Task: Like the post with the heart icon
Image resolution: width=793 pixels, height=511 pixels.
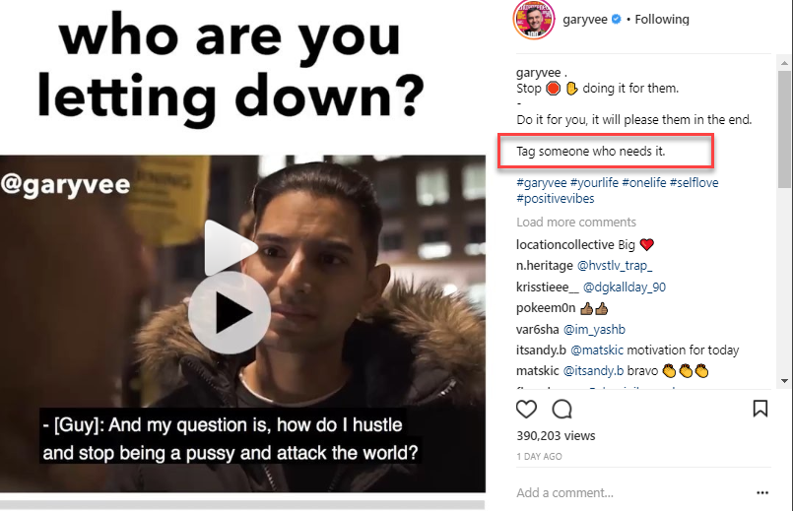Action: [x=526, y=409]
